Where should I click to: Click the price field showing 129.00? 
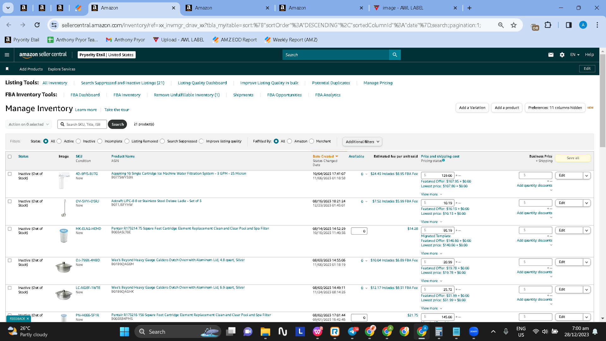tap(438, 176)
